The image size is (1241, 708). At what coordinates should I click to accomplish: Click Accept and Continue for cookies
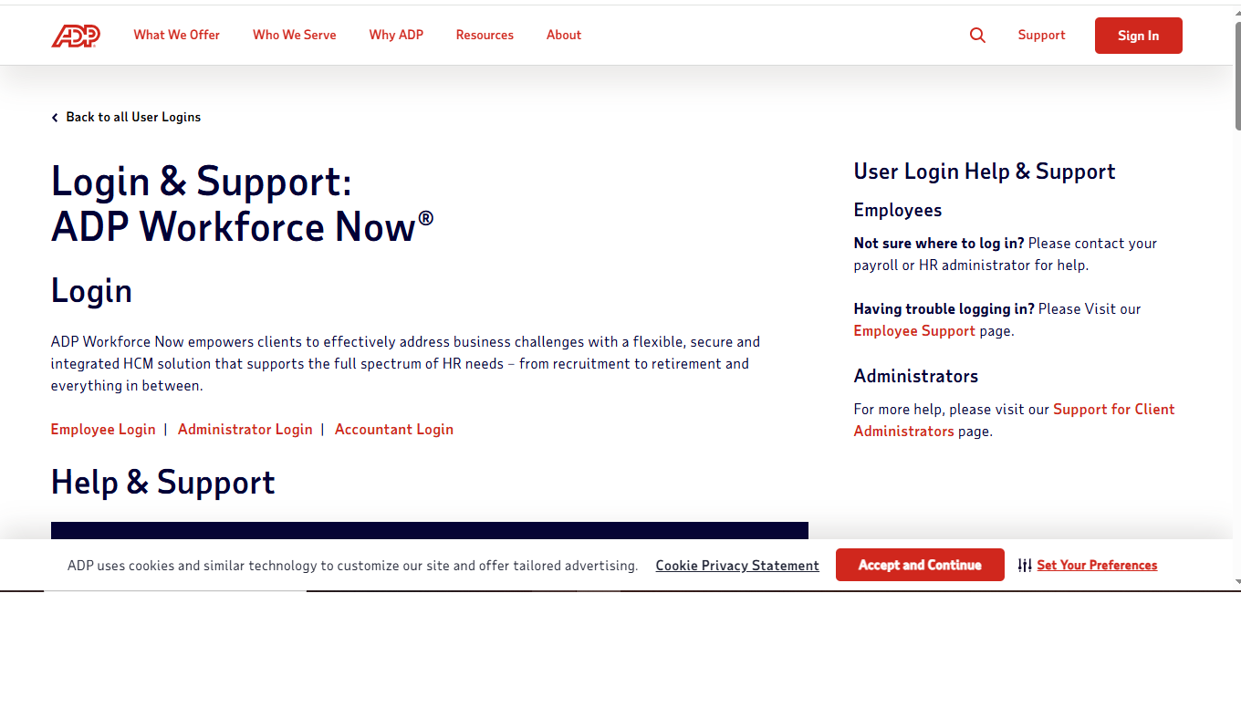[x=920, y=565]
